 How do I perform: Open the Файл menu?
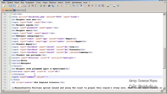click(x=3, y=2)
